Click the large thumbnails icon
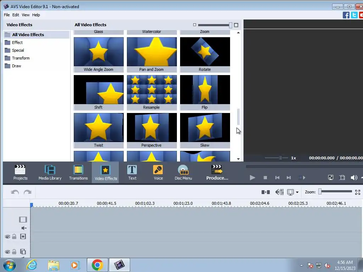The image size is (363, 272). [x=236, y=25]
